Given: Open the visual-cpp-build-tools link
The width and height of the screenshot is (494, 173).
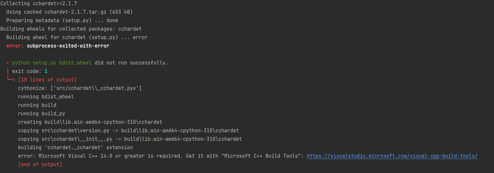Looking at the screenshot, I should [392, 156].
